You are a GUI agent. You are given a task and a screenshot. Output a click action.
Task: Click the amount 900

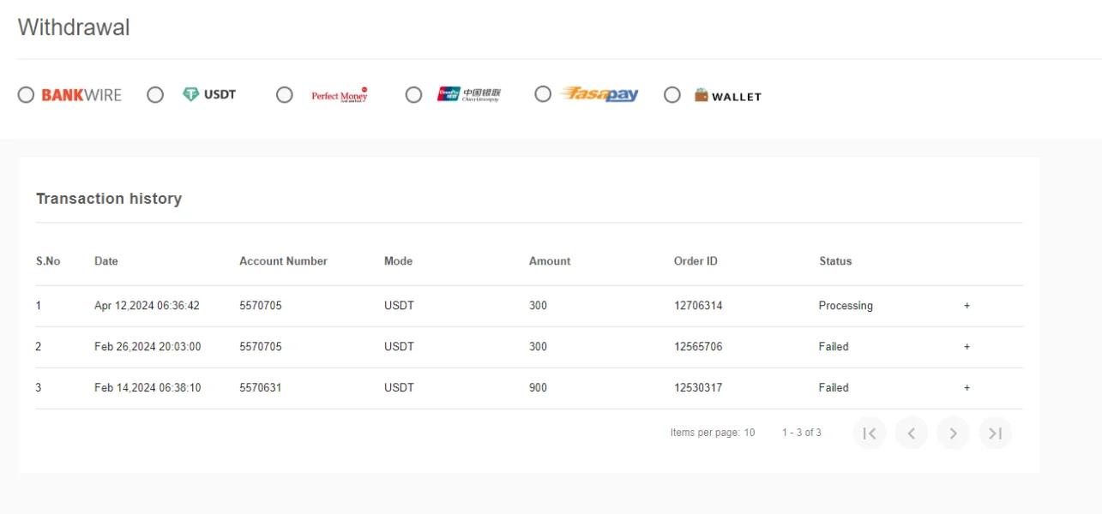[538, 388]
